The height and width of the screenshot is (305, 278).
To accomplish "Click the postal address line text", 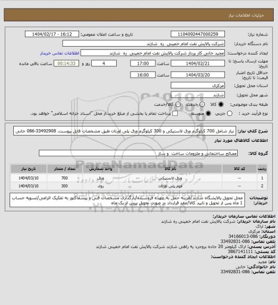I will click(x=171, y=247).
